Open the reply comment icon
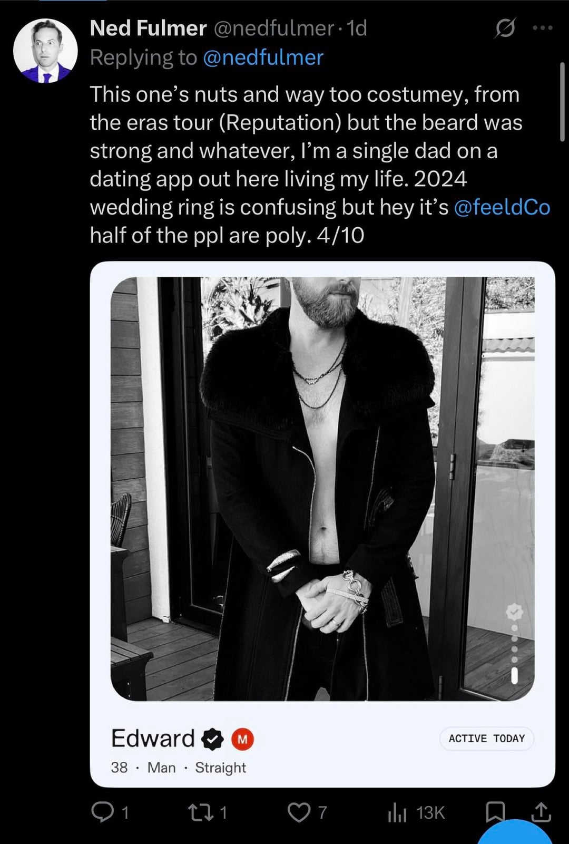569x844 pixels. click(x=102, y=812)
